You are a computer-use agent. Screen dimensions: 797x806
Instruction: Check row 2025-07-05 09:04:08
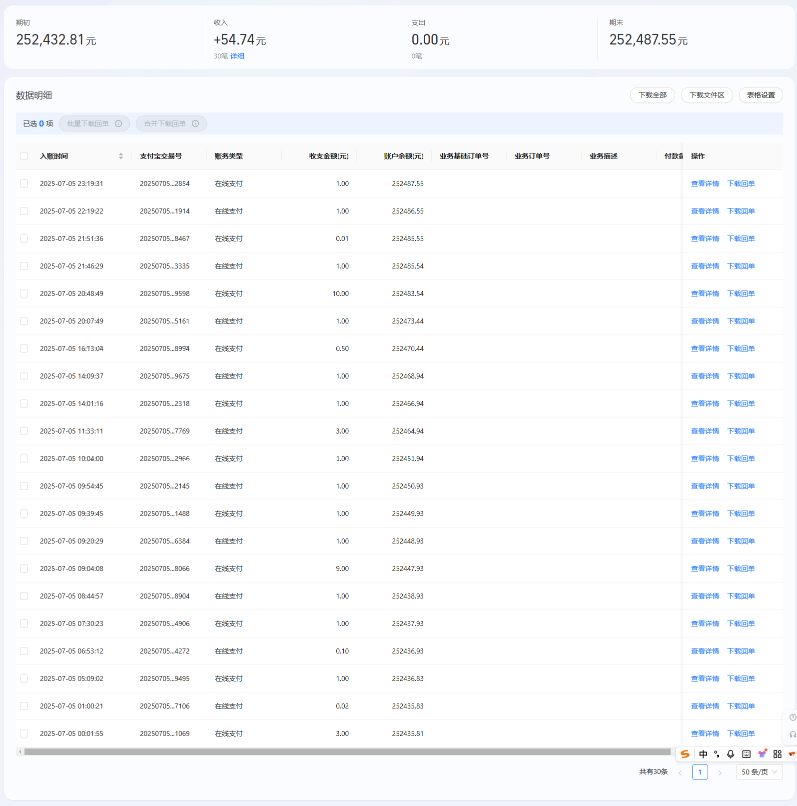pos(24,568)
